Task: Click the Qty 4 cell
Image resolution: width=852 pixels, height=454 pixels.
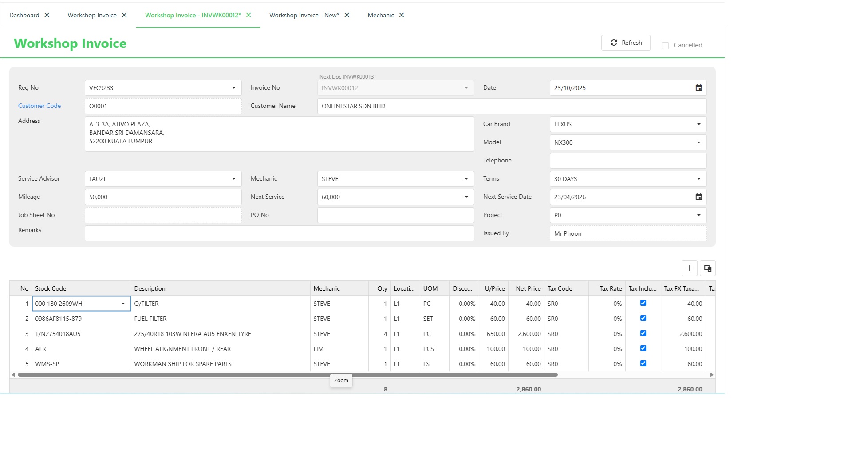Action: point(379,334)
